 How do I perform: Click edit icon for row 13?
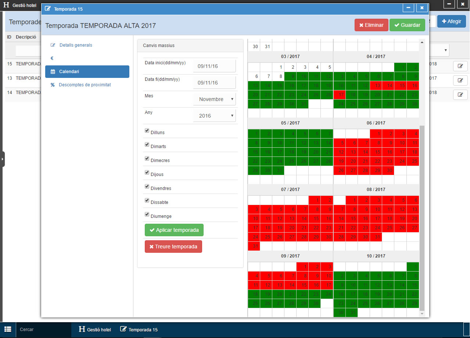click(x=460, y=80)
